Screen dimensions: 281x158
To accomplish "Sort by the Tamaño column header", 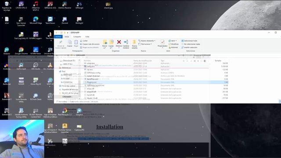I will [218, 61].
